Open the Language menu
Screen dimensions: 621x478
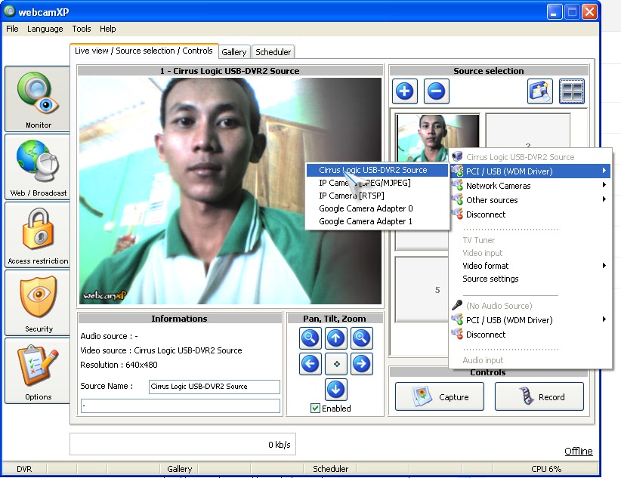coord(45,29)
